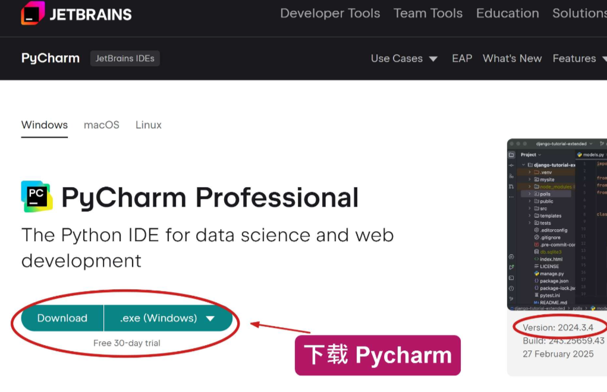Viewport: 607px width, 392px height.
Task: Click the JetBrains IDEs badge
Action: point(125,58)
